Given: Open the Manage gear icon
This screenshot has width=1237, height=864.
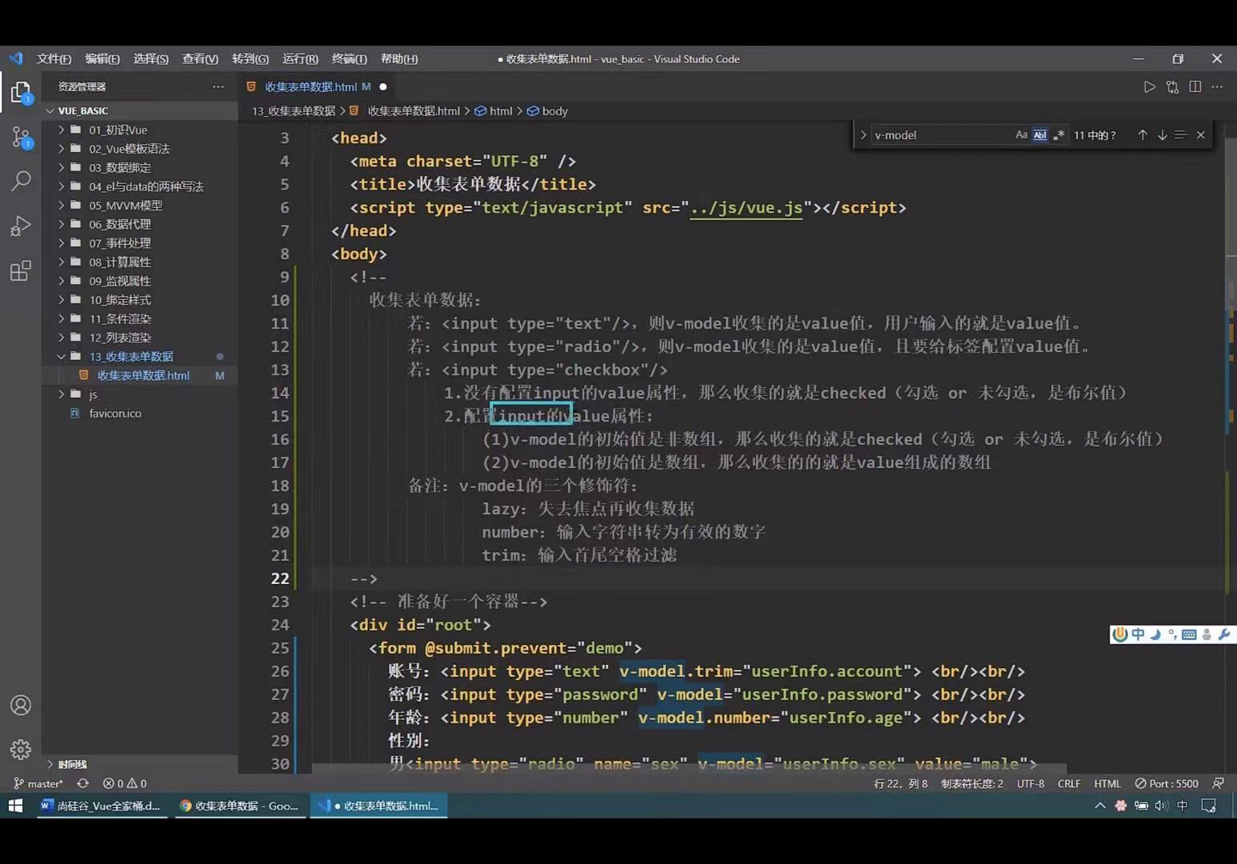Looking at the screenshot, I should click(x=21, y=750).
